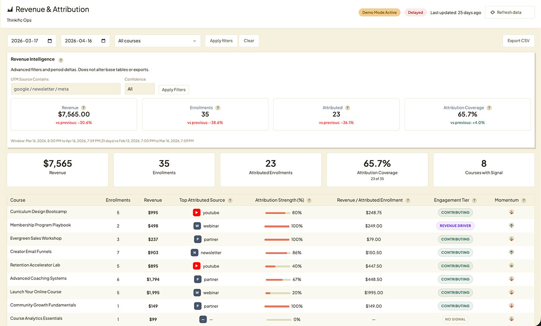The image size is (541, 326).
Task: Click partner icon in Advanced Coaching Systems row
Action: [197, 280]
